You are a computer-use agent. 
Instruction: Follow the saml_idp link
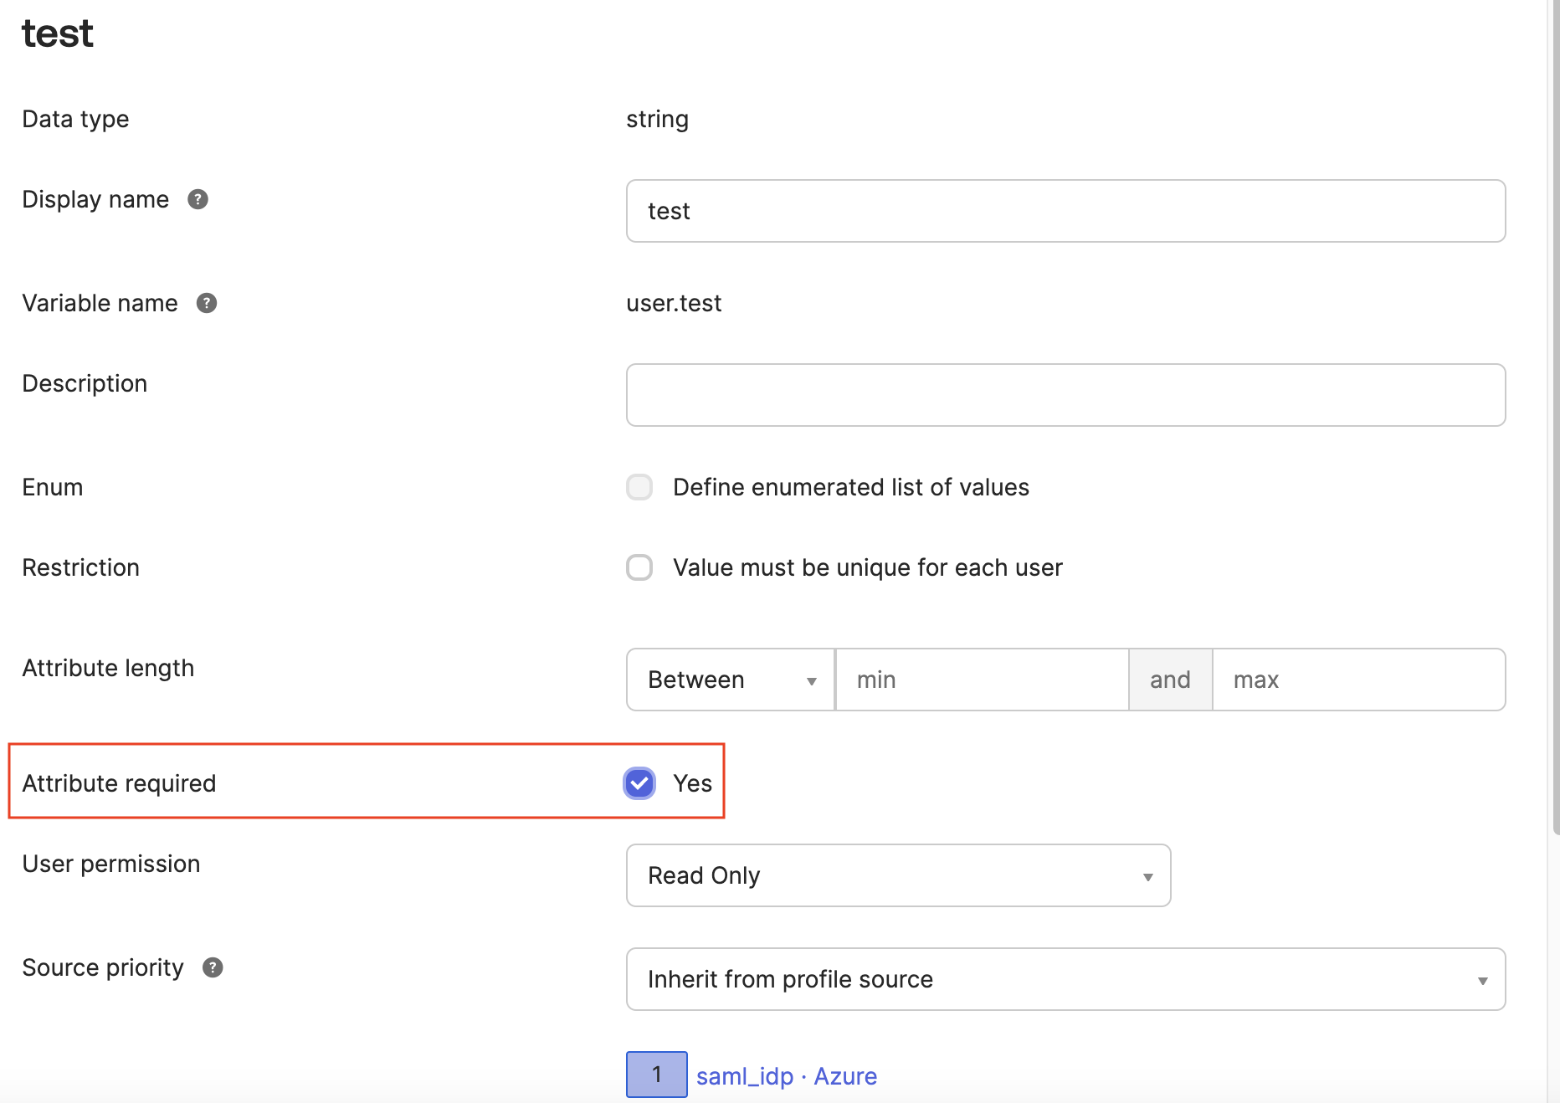pos(743,1075)
